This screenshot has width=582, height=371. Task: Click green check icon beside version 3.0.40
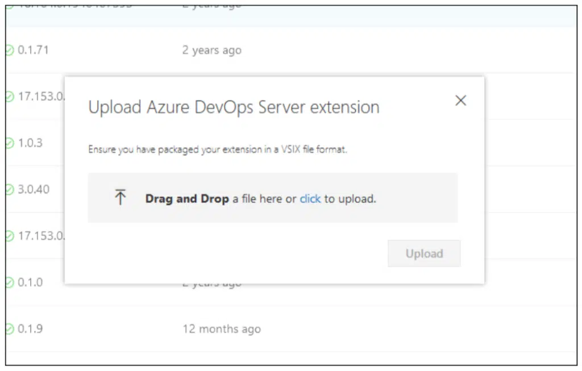(x=10, y=190)
